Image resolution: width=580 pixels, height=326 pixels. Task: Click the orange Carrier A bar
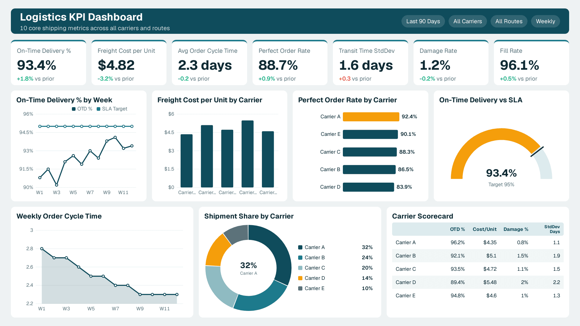[371, 117]
